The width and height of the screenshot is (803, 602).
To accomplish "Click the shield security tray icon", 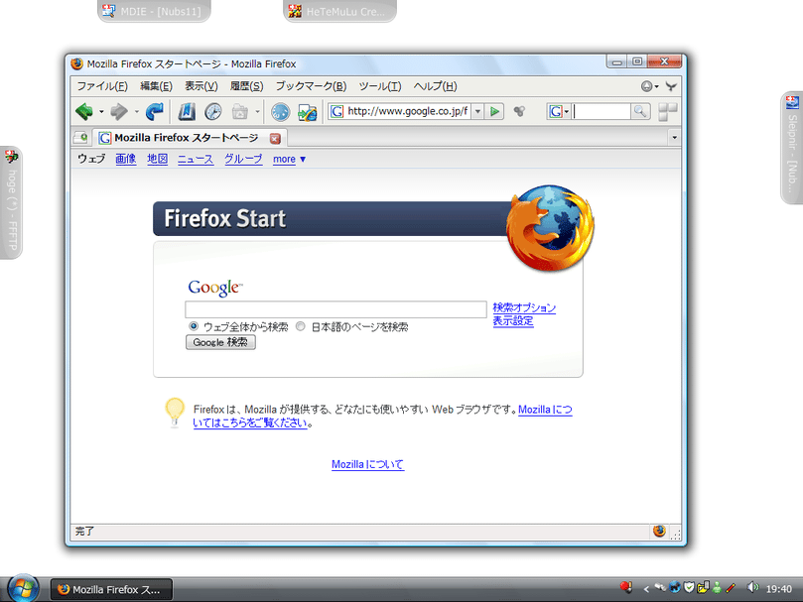I will [x=689, y=587].
